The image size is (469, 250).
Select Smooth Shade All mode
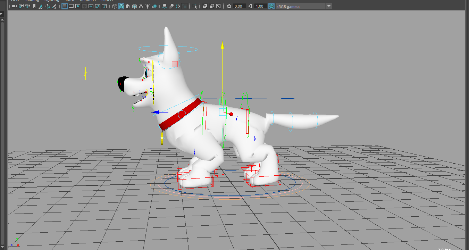[121, 6]
